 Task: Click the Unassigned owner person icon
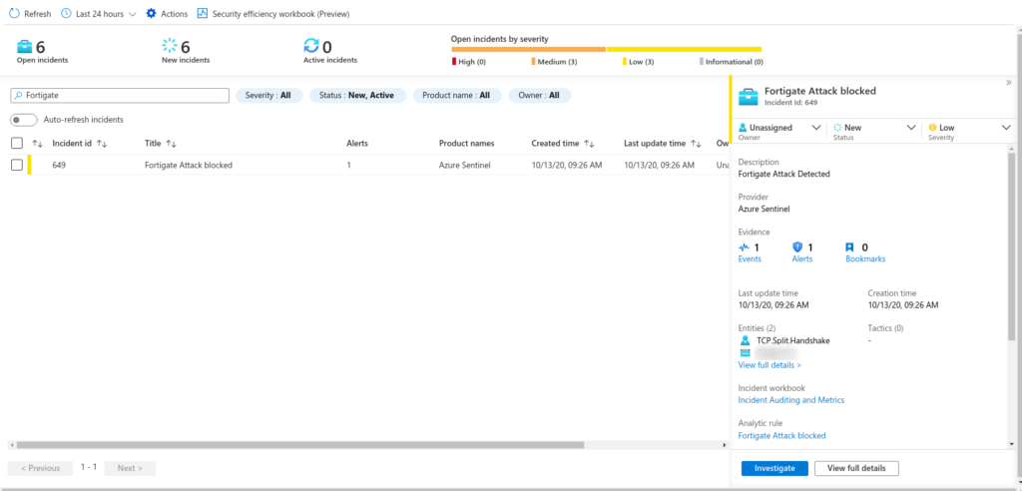(x=743, y=128)
